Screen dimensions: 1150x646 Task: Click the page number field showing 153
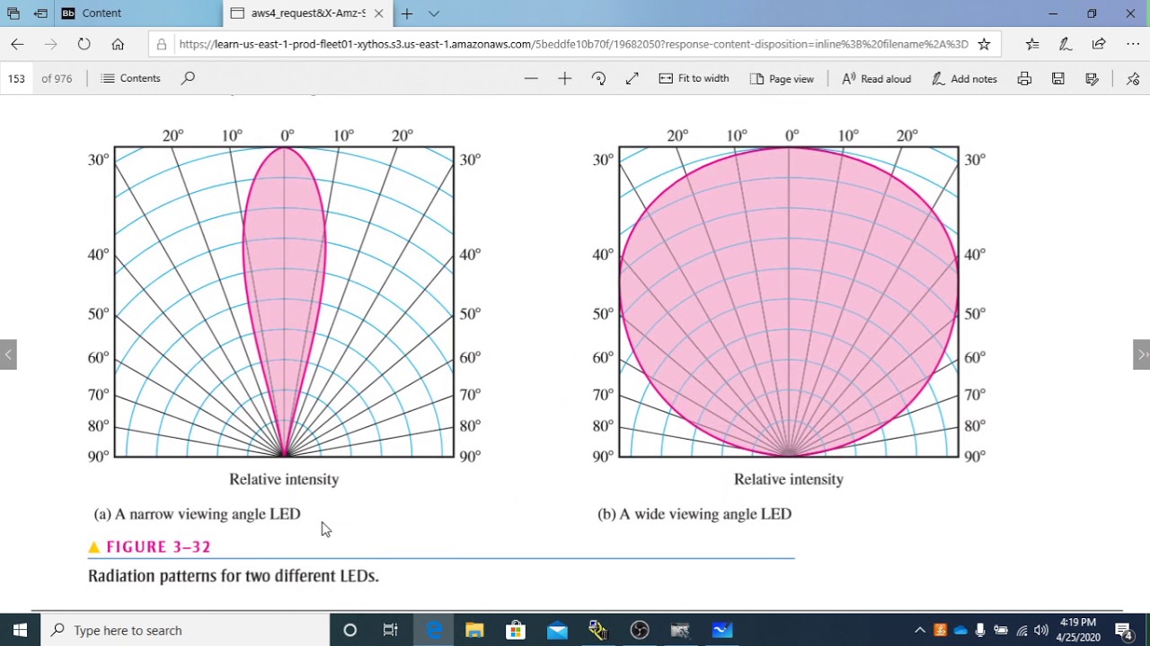16,79
